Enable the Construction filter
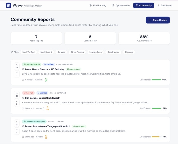Image resolution: width=178 pixels, height=144 pixels. [x=113, y=52]
